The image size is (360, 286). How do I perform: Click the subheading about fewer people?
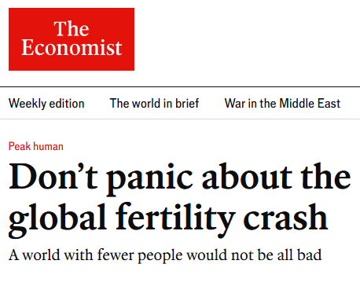point(165,255)
